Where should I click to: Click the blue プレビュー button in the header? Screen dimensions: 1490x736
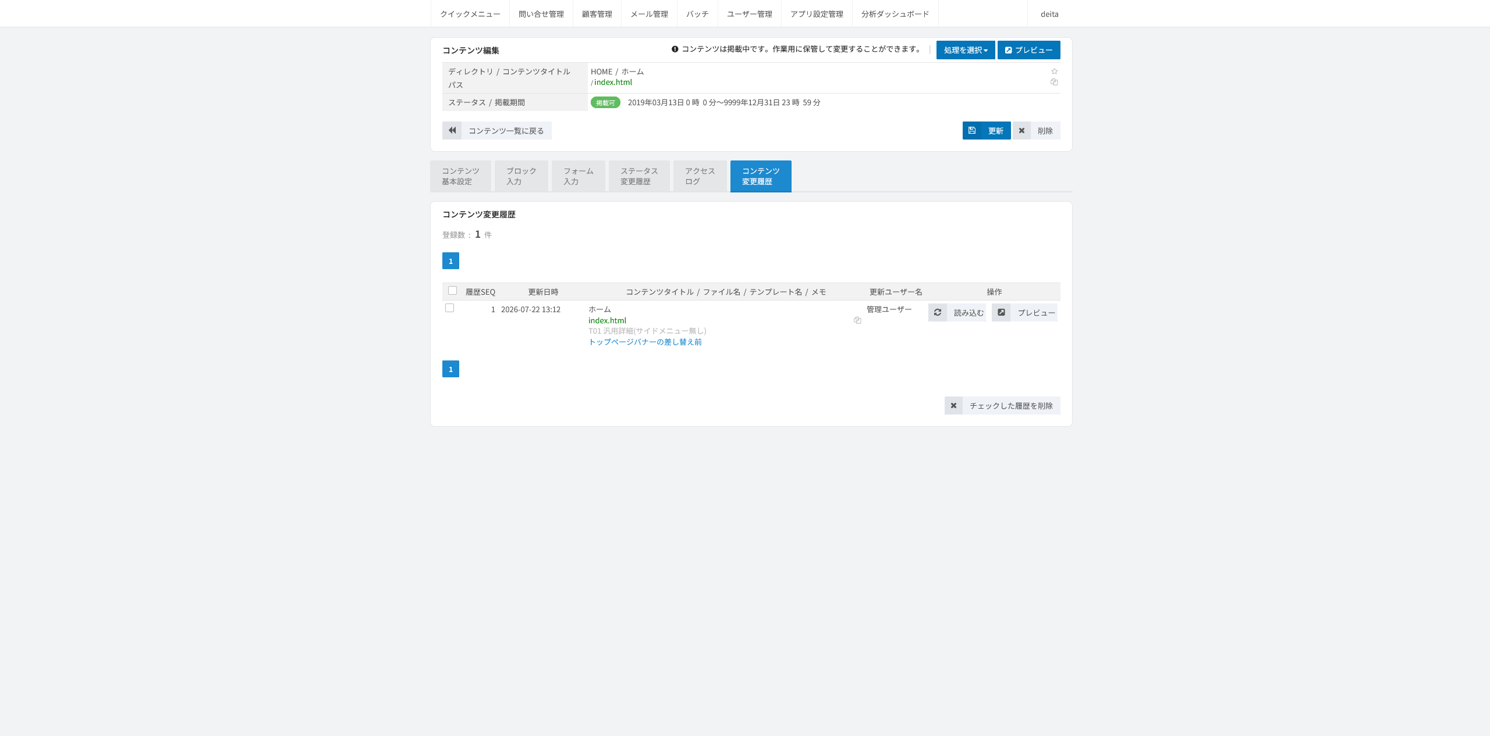point(1029,50)
